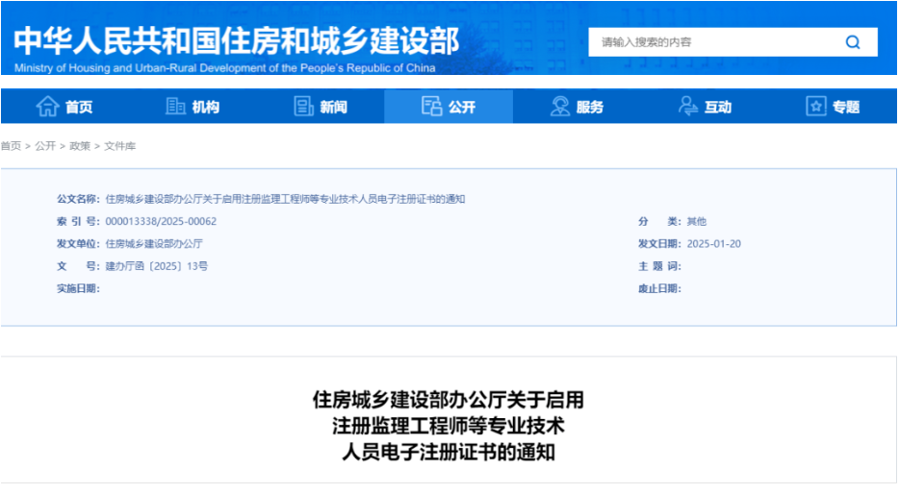Click the English ministry name subtitle
Viewport: 899px width, 494px height.
click(225, 68)
